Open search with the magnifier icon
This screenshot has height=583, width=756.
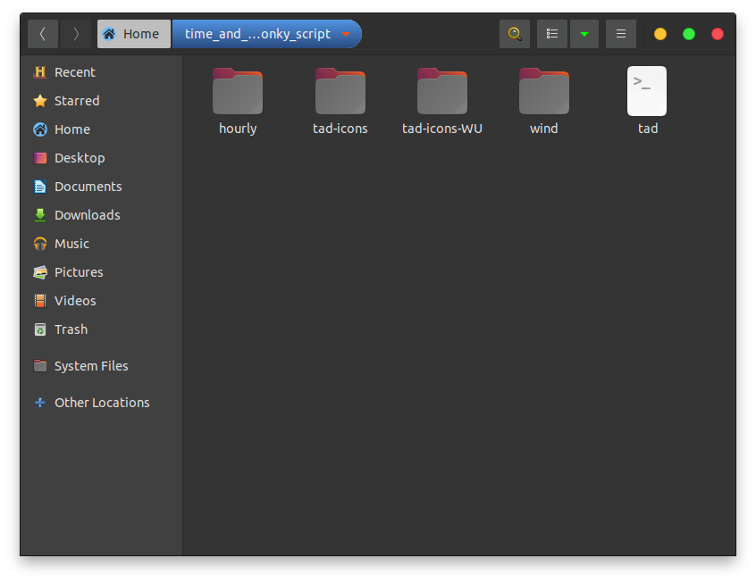pyautogui.click(x=515, y=34)
